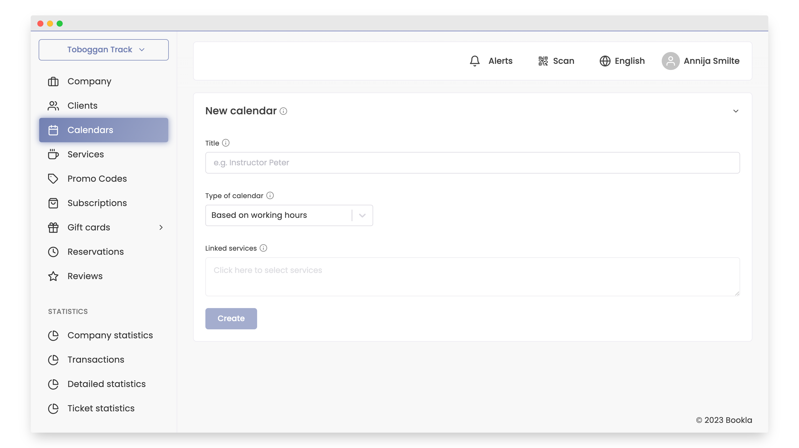Screen dimensions: 799x448
Task: Click the Title info tooltip icon
Action: click(226, 143)
